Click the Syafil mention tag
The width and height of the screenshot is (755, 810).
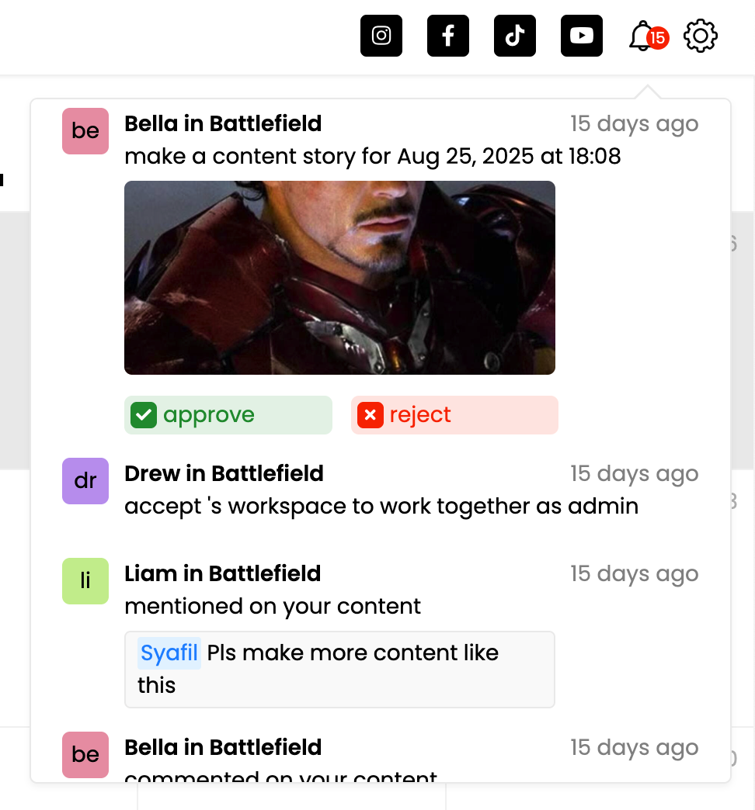[x=169, y=653]
